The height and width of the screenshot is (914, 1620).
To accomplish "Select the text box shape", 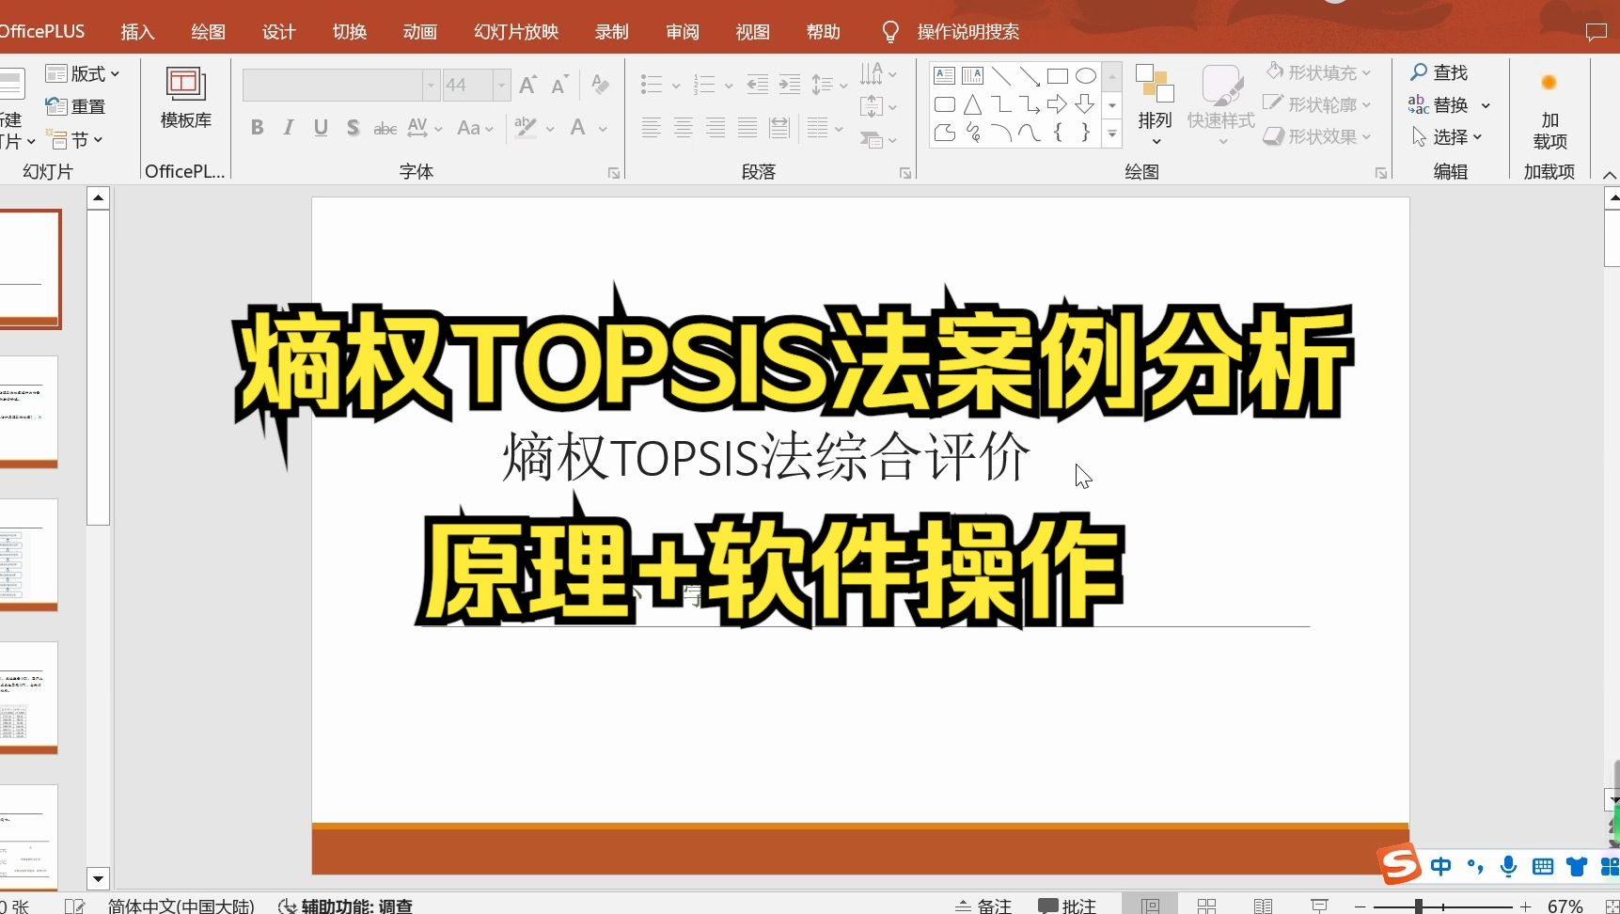I will (x=945, y=76).
